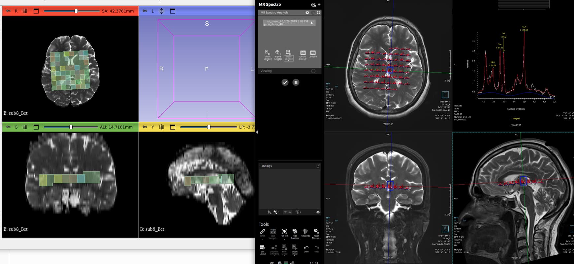
Task: Center the 3D view with crosshair icon
Action: pos(161,11)
